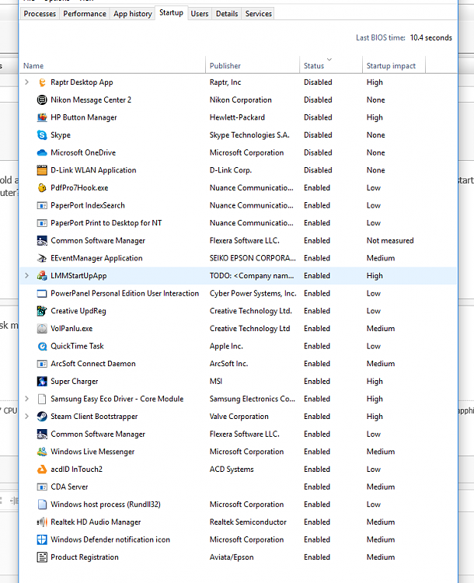
Task: Click the Nikon Message Center 2 icon
Action: pos(42,99)
